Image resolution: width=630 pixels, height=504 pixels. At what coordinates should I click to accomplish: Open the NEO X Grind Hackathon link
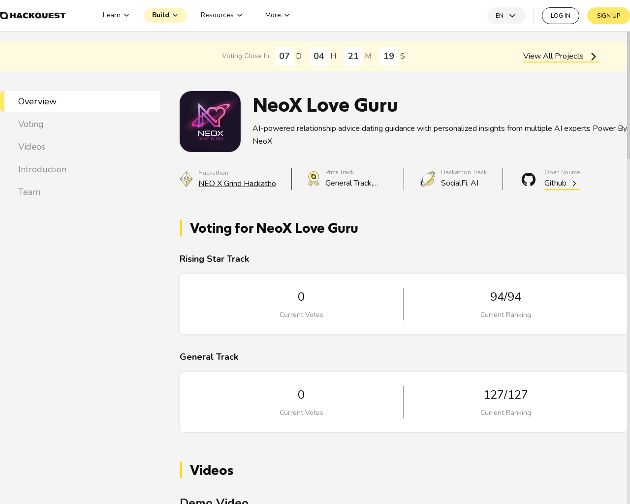237,184
